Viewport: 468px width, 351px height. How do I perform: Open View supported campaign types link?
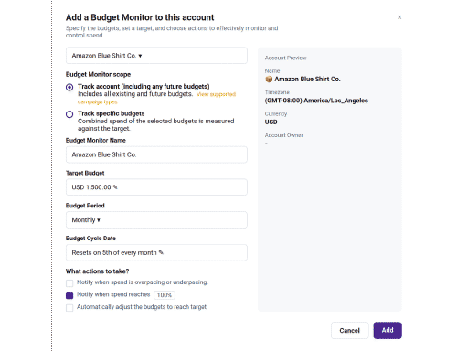pyautogui.click(x=156, y=98)
